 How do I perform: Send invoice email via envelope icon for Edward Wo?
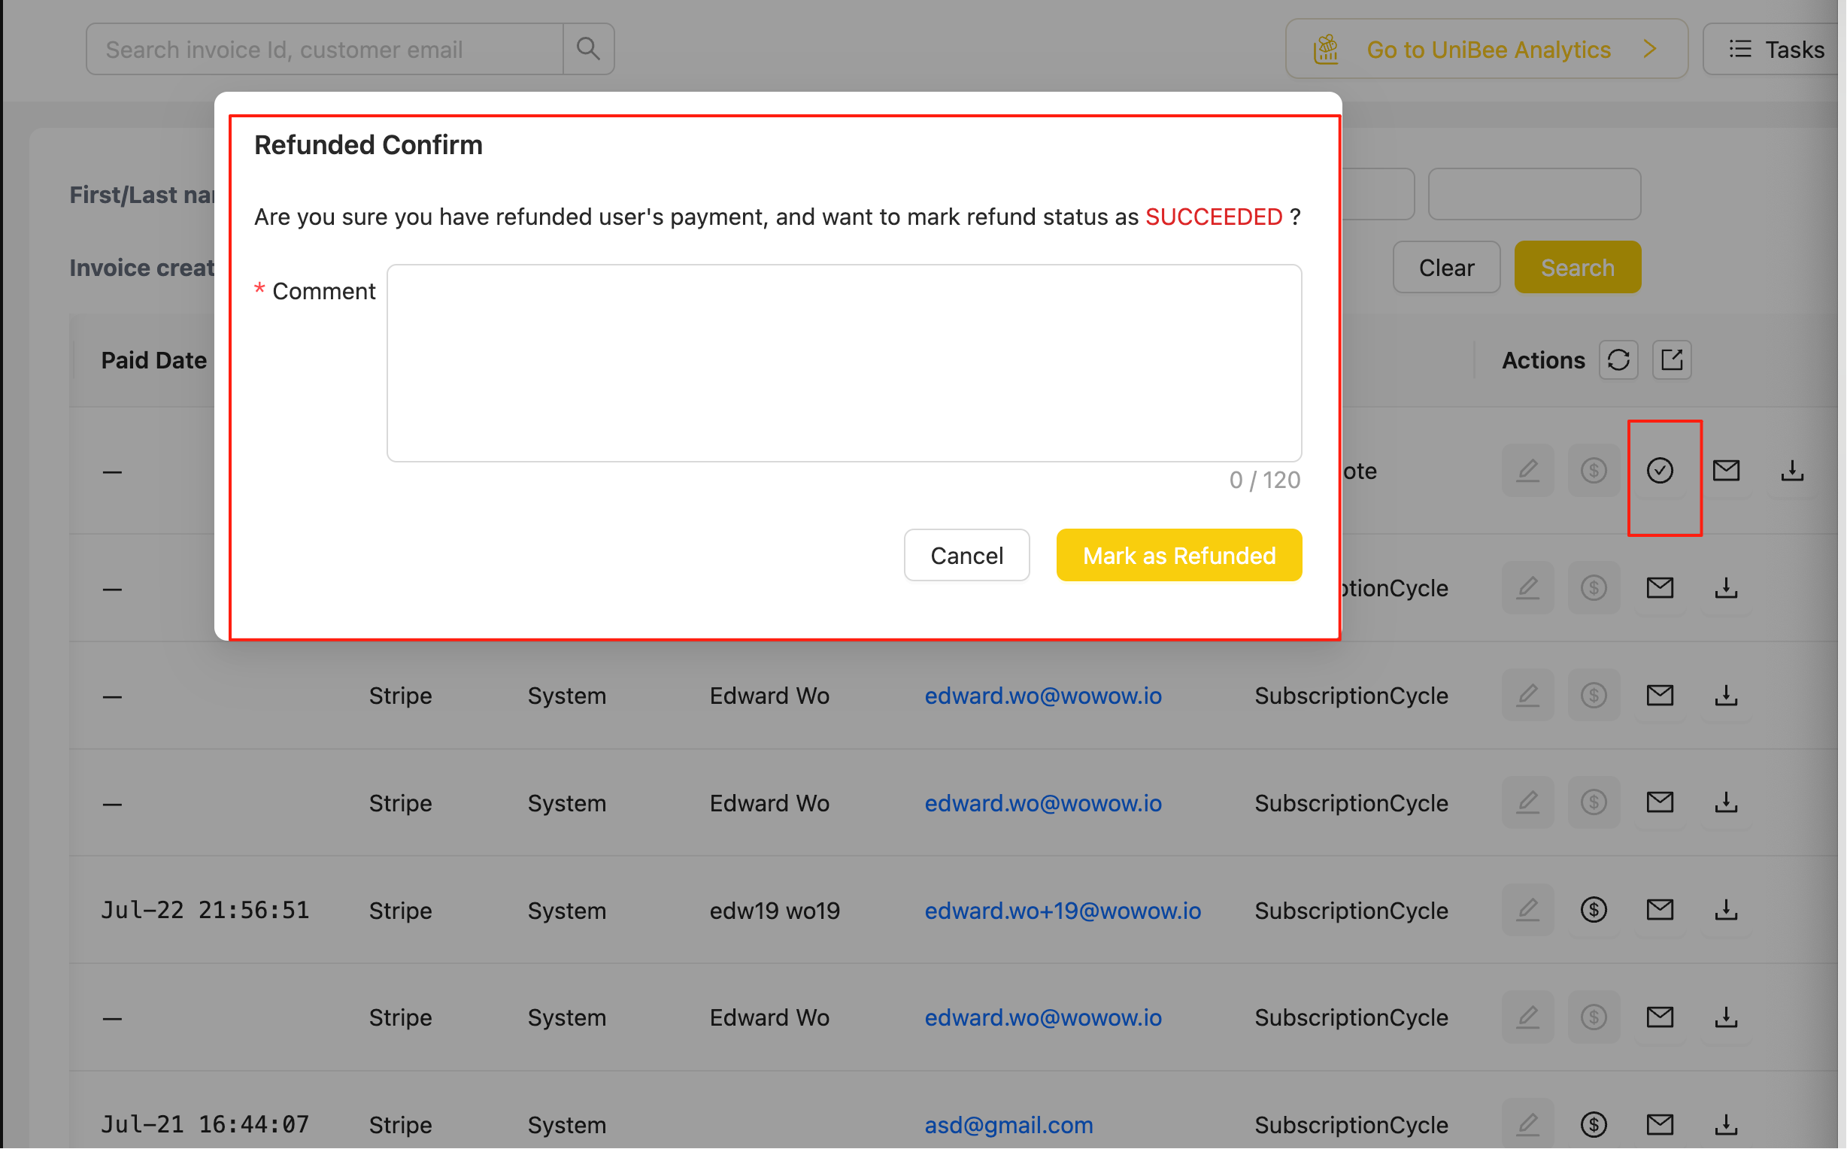pyautogui.click(x=1660, y=695)
